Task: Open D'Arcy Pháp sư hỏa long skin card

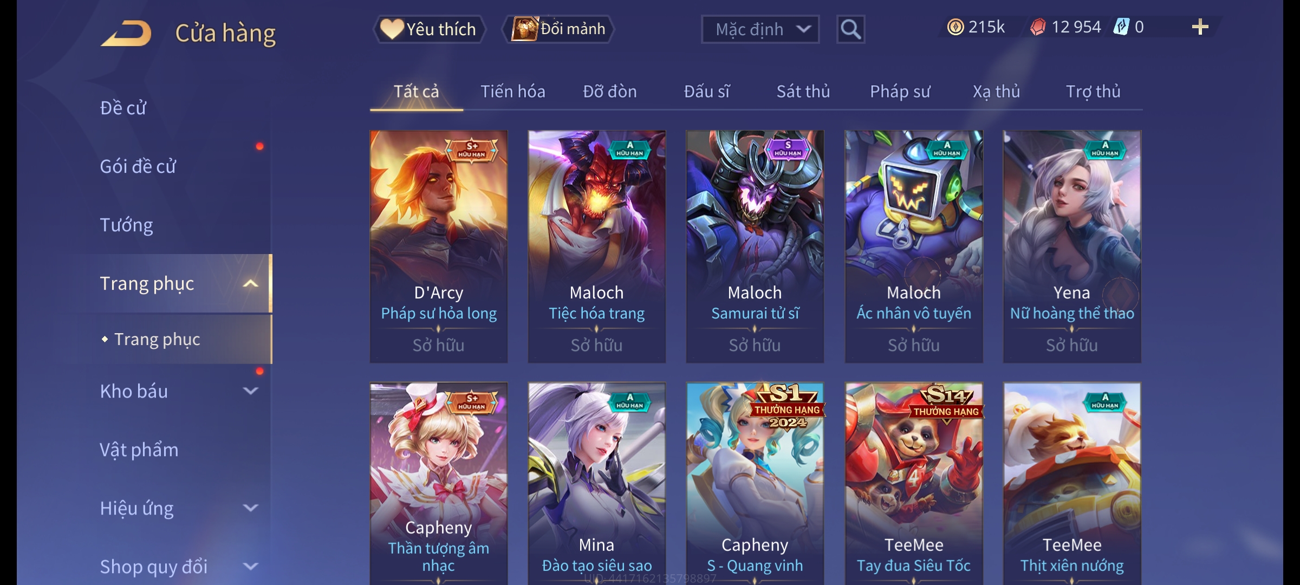Action: point(439,246)
